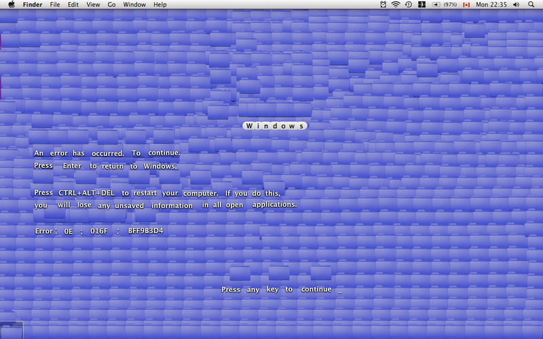Screen dimensions: 543x339
Task: Select the folder named "do"
Action: click(x=257, y=193)
